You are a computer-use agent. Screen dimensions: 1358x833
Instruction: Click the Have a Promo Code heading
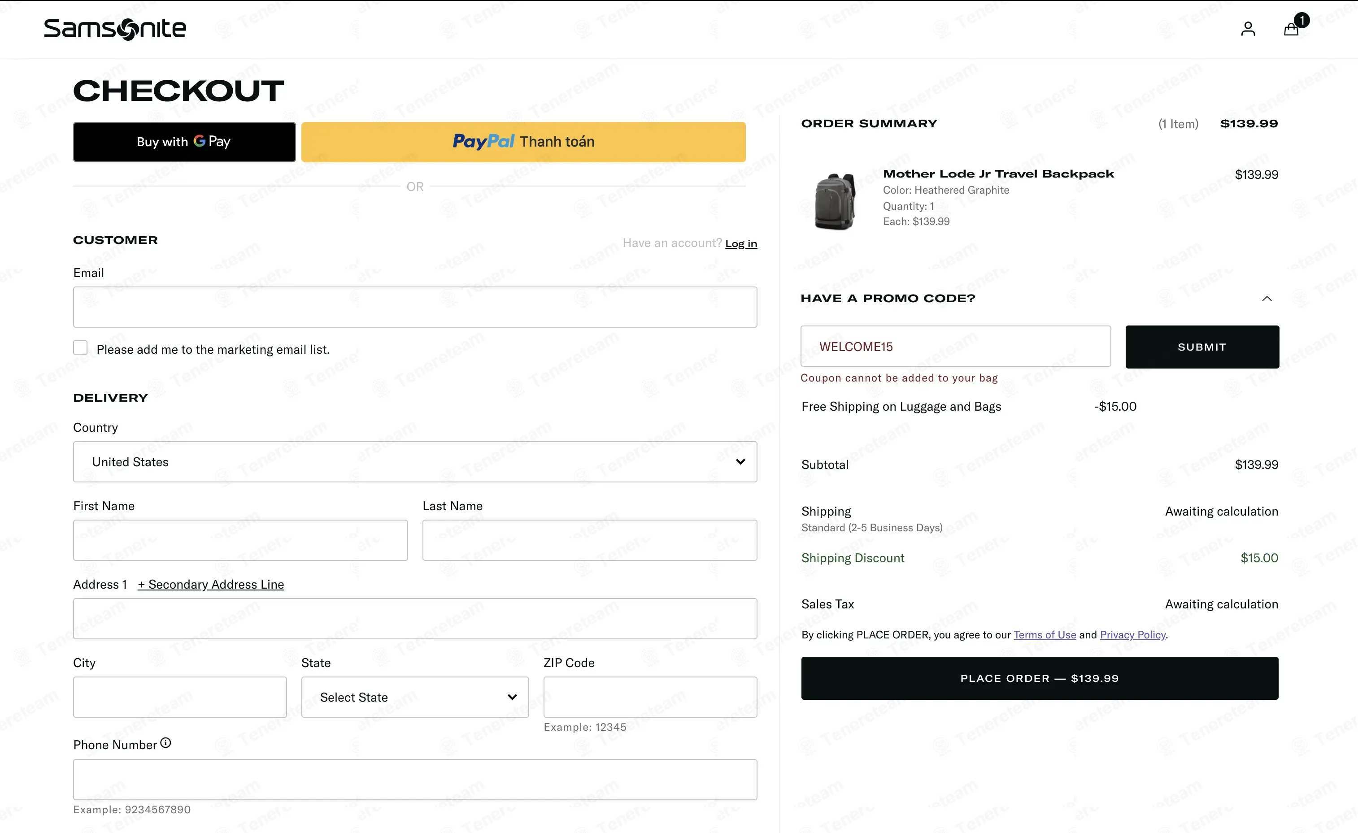(888, 299)
